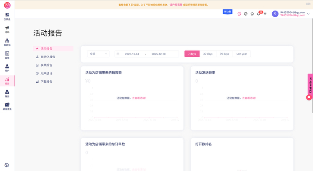Click the 新功能 new features badge

[228, 12]
